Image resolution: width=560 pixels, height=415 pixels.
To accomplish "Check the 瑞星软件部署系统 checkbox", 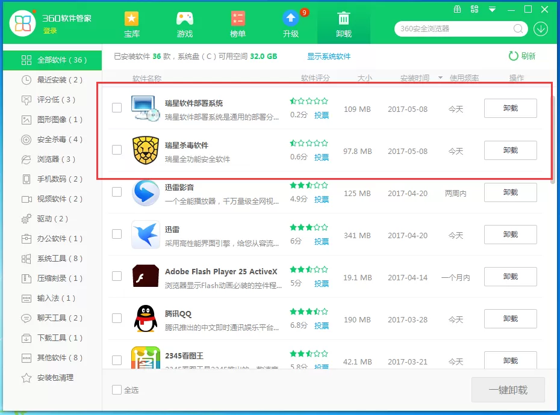I will (x=117, y=108).
